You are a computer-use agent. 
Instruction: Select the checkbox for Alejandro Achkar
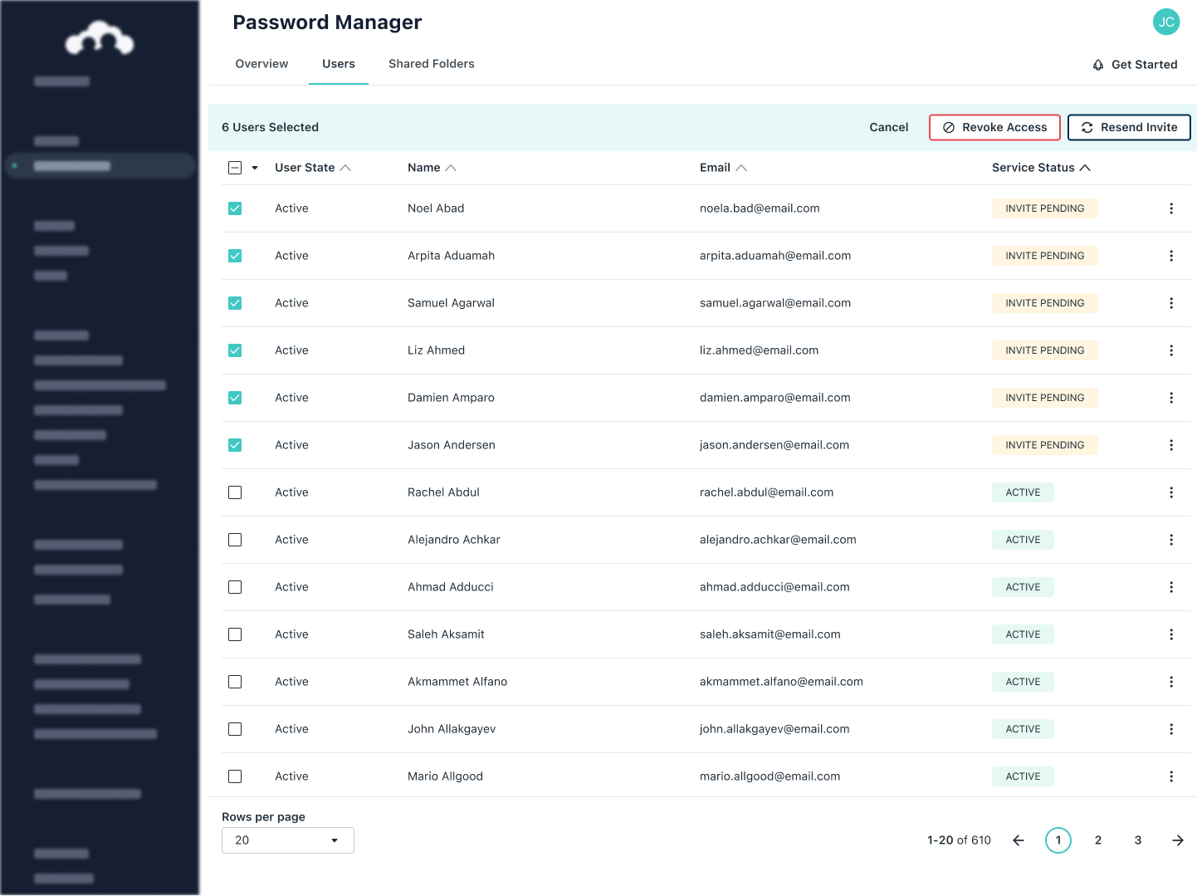coord(235,540)
